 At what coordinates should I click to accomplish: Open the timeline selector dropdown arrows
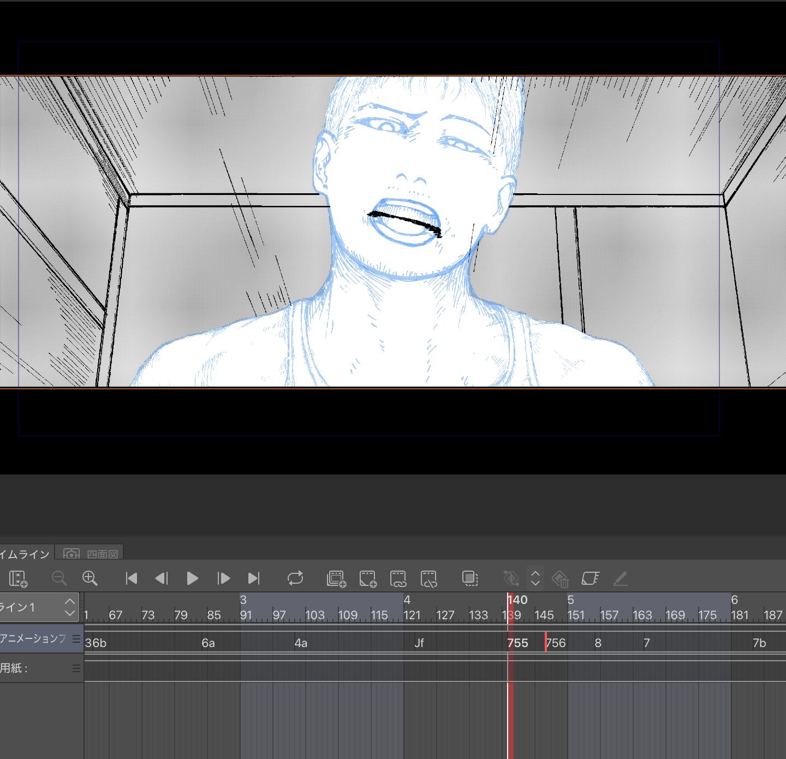[x=70, y=607]
